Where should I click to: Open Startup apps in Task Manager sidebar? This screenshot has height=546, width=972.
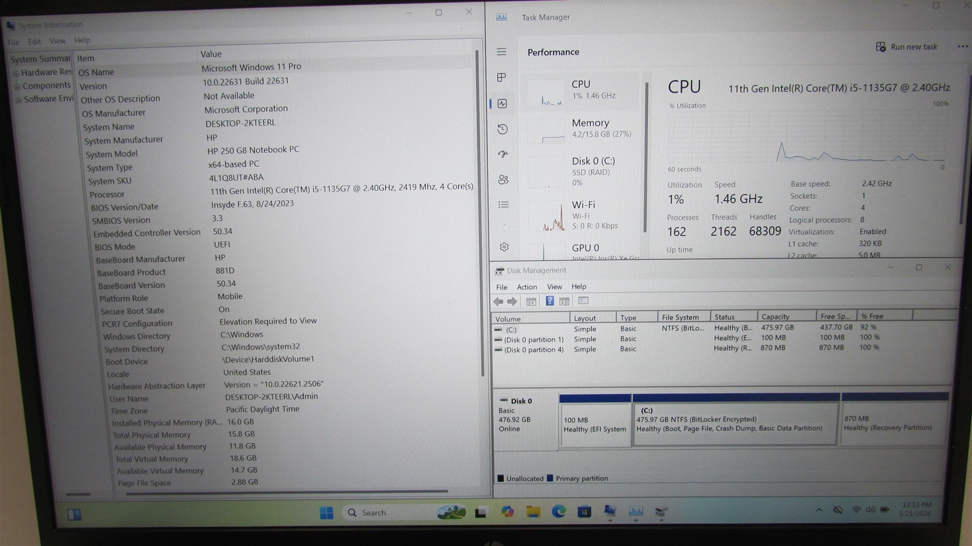click(503, 154)
